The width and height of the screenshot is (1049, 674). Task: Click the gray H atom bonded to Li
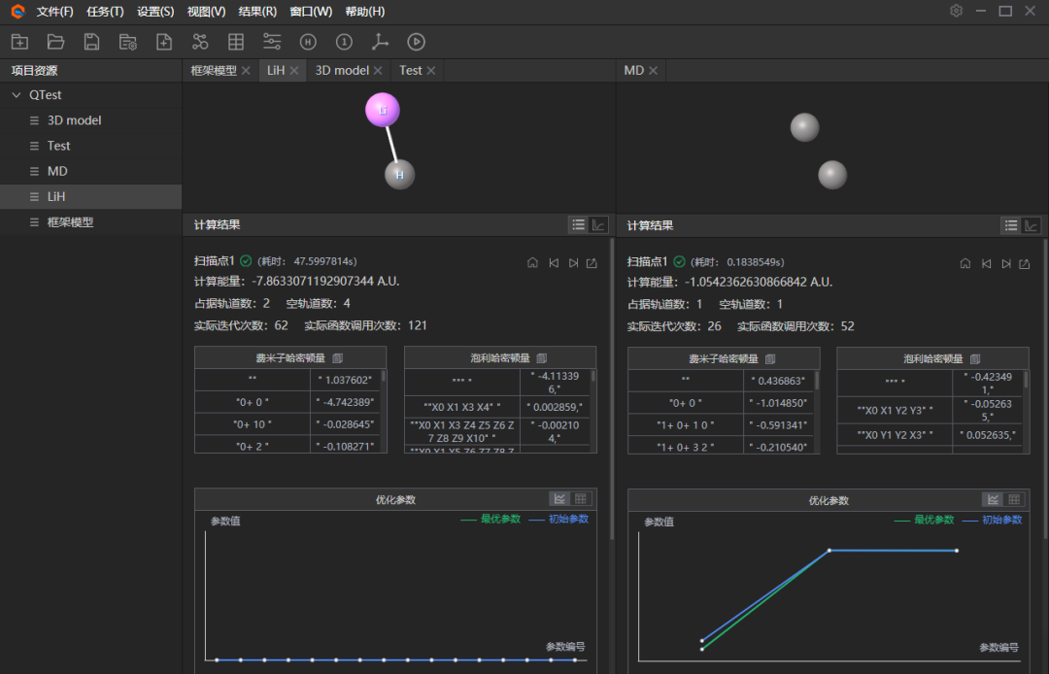[399, 175]
